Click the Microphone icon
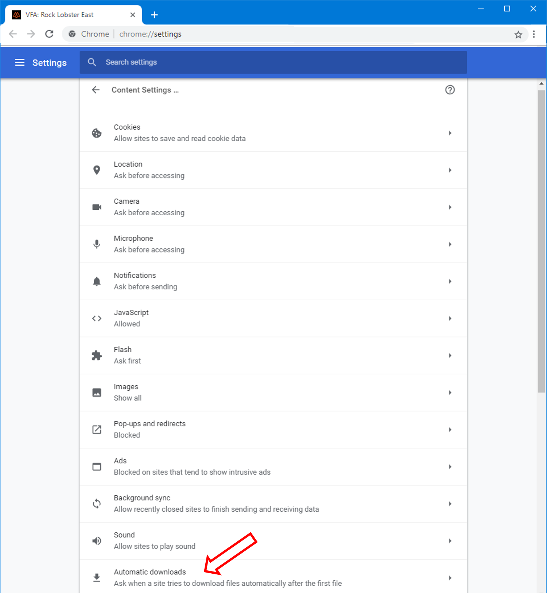The width and height of the screenshot is (547, 593). 97,244
